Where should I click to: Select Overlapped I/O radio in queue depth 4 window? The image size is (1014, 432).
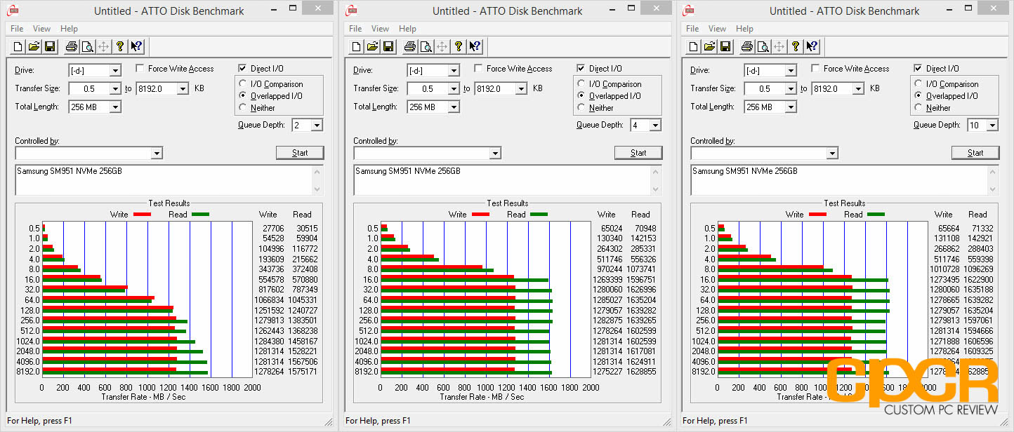point(582,96)
